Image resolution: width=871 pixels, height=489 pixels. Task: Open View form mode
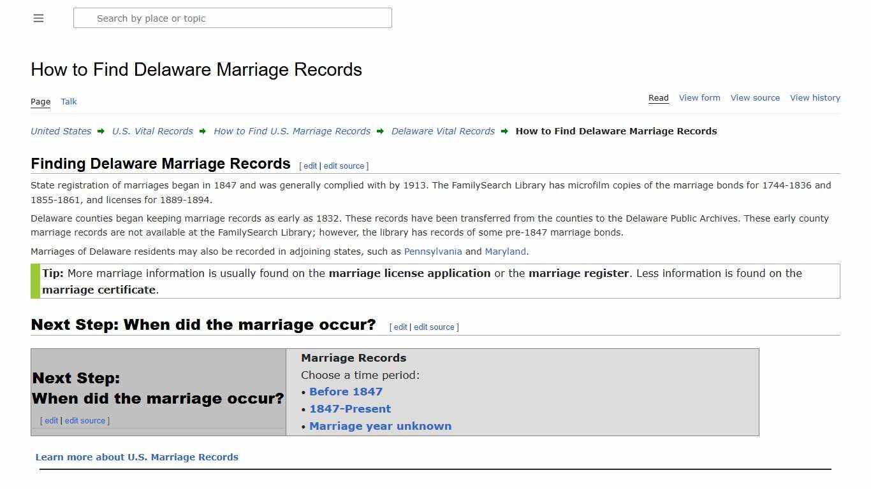[699, 97]
